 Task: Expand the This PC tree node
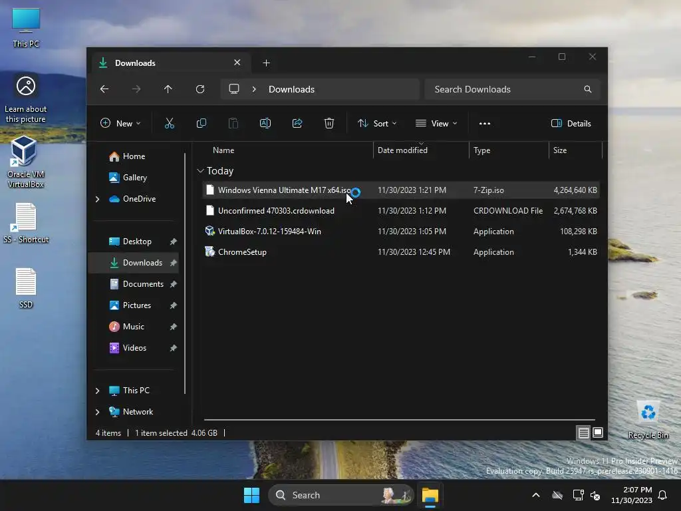tap(97, 391)
